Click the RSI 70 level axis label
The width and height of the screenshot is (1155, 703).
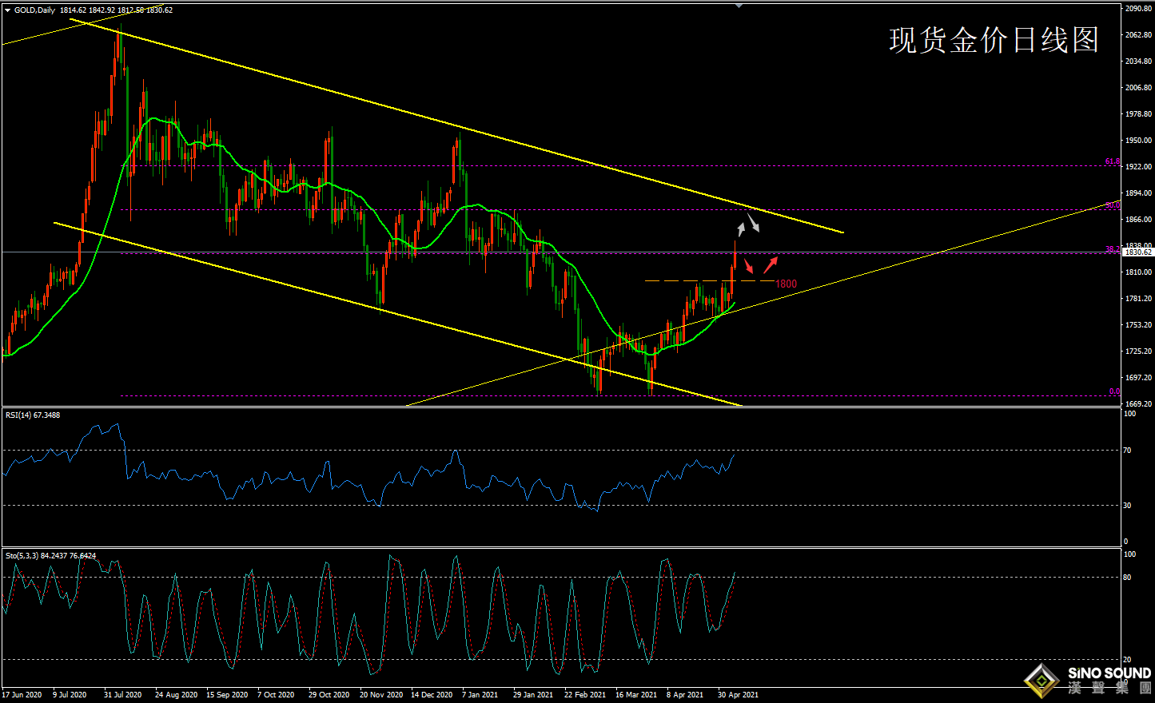pyautogui.click(x=1127, y=451)
